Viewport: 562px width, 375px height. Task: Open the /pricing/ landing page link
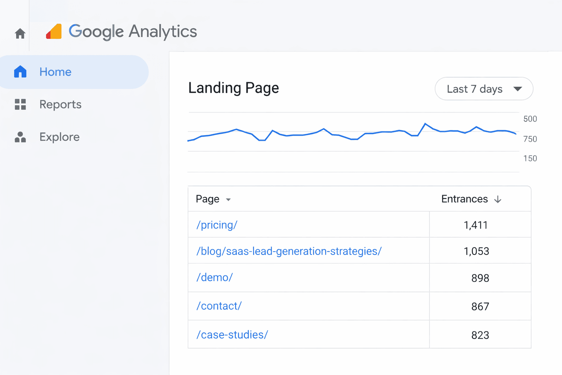tap(217, 224)
